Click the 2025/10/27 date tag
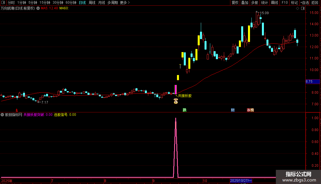This screenshot has height=184, width=321. (241, 181)
